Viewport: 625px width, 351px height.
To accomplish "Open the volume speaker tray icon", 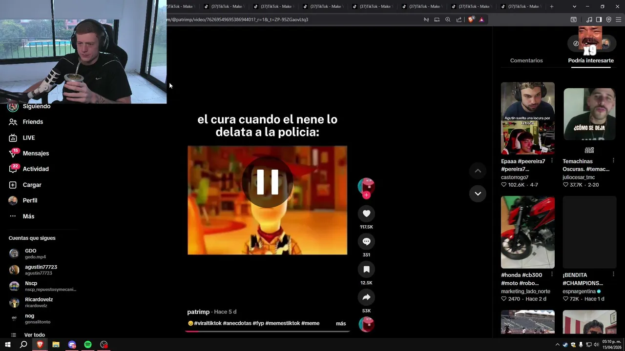I will click(x=597, y=345).
